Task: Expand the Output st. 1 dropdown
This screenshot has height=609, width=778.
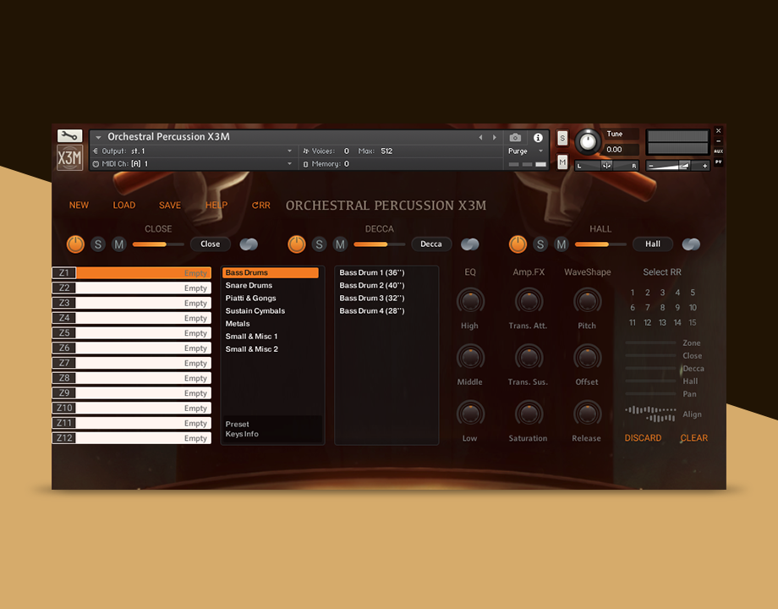Action: (x=289, y=151)
